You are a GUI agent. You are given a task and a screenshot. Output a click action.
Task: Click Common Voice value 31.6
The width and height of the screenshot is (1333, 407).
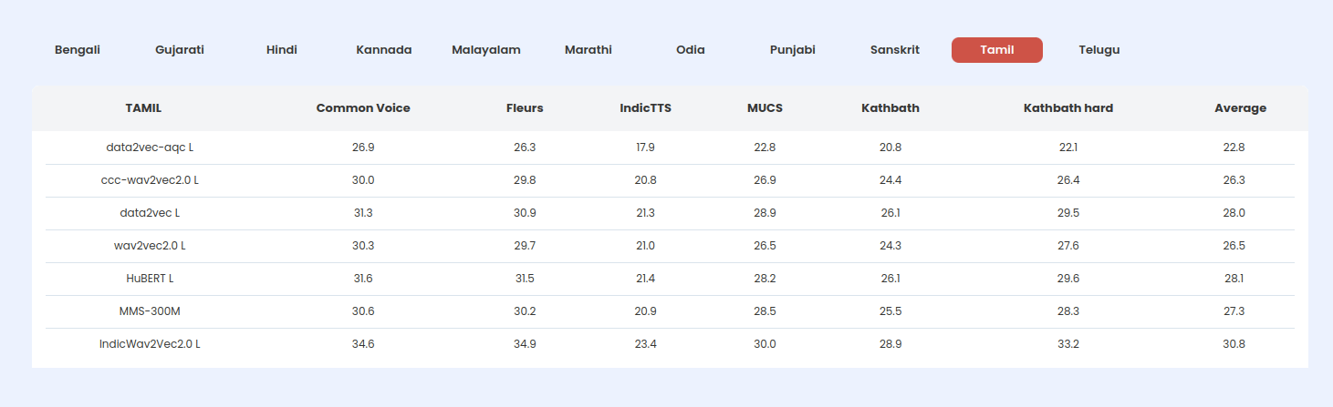[x=363, y=279]
